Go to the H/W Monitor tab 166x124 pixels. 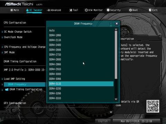94,10
